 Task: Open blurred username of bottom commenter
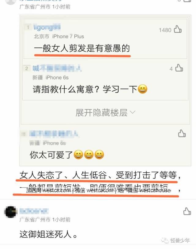pyautogui.click(x=34, y=211)
